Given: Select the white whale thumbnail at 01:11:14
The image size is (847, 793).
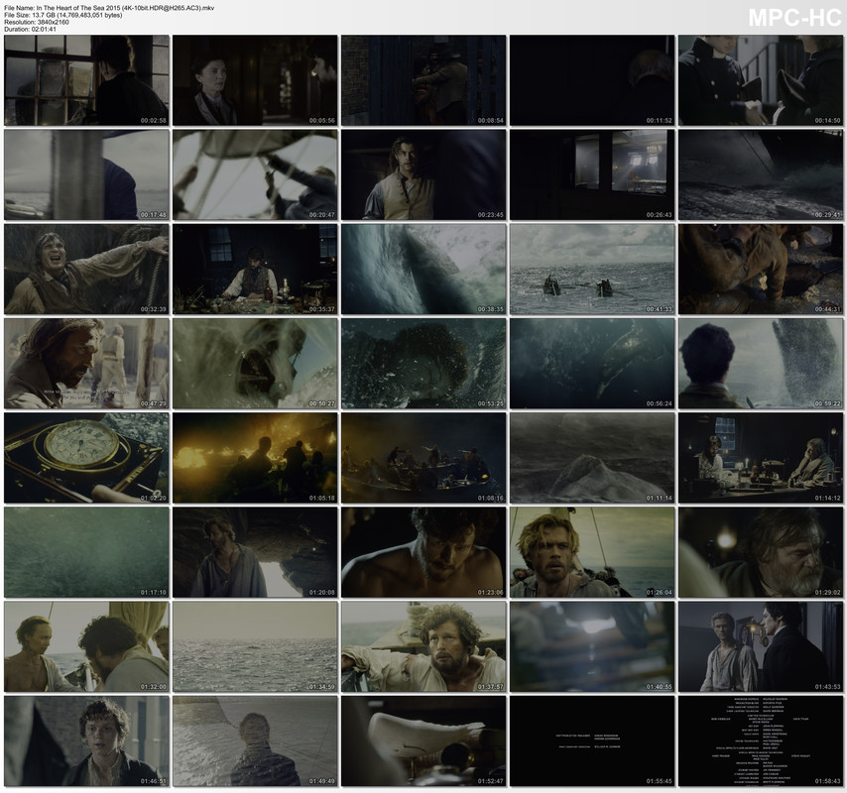Looking at the screenshot, I should click(592, 458).
